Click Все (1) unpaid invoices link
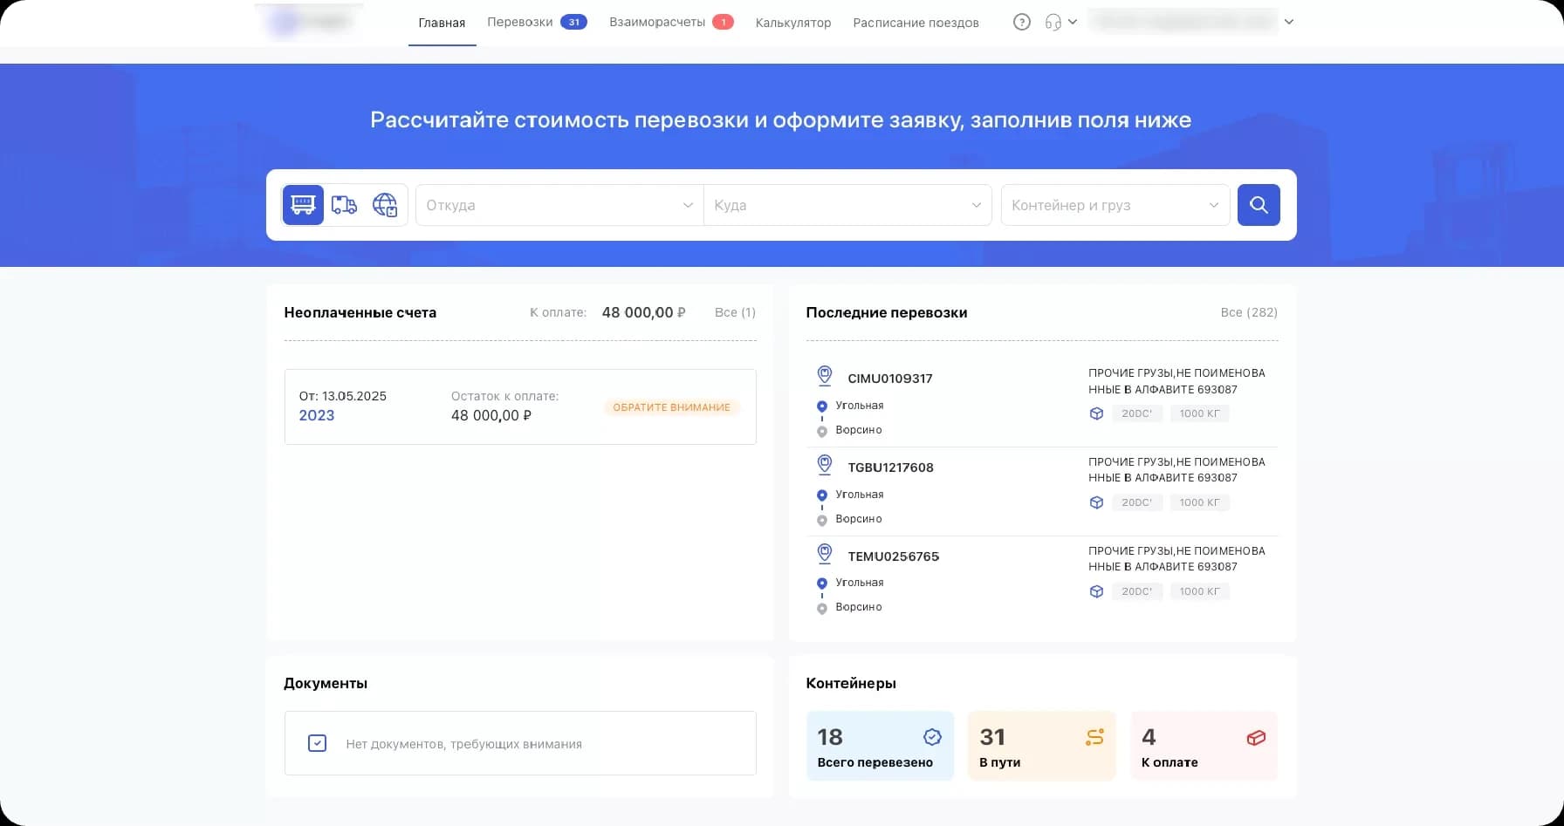This screenshot has height=826, width=1564. point(735,312)
